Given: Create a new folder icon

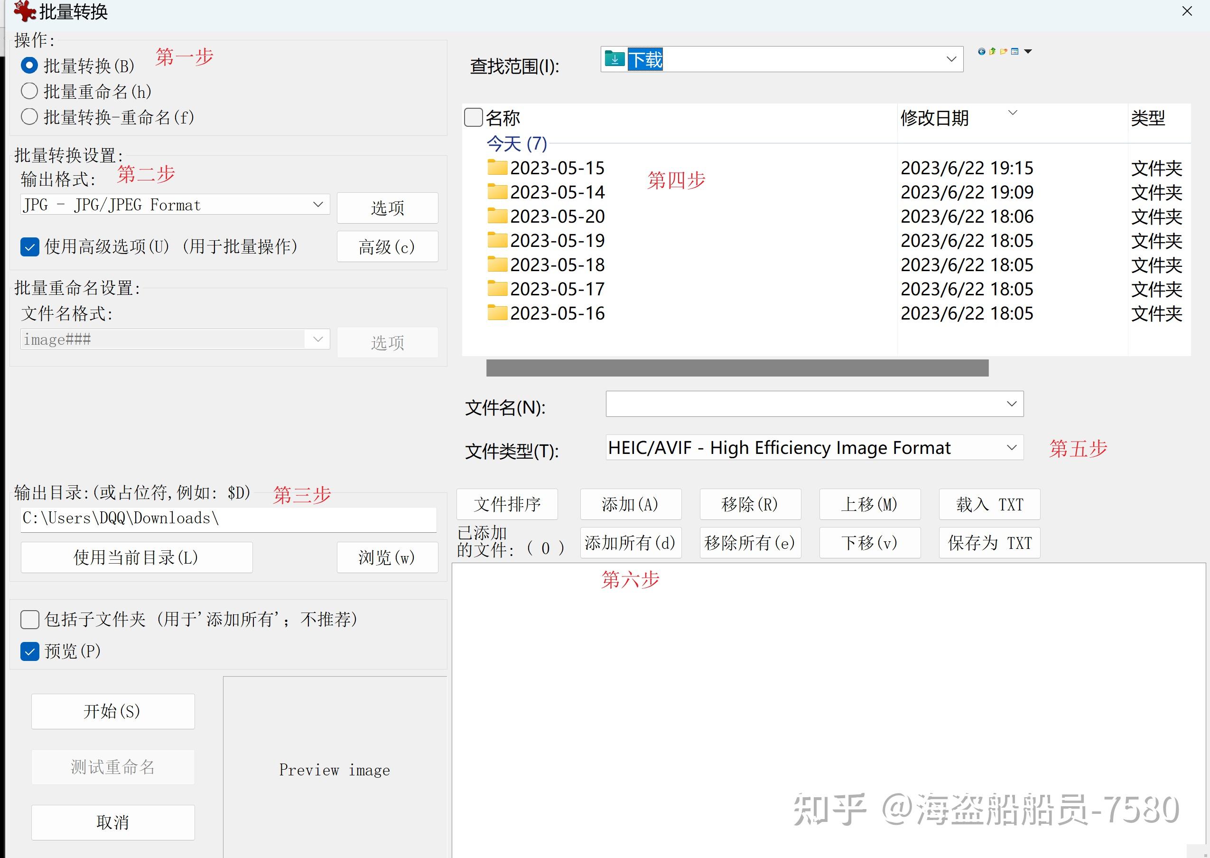Looking at the screenshot, I should pyautogui.click(x=1004, y=51).
